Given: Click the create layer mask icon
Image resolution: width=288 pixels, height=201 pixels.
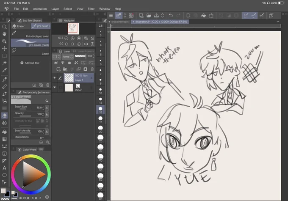Looking at the screenshot, I should coord(86,69).
